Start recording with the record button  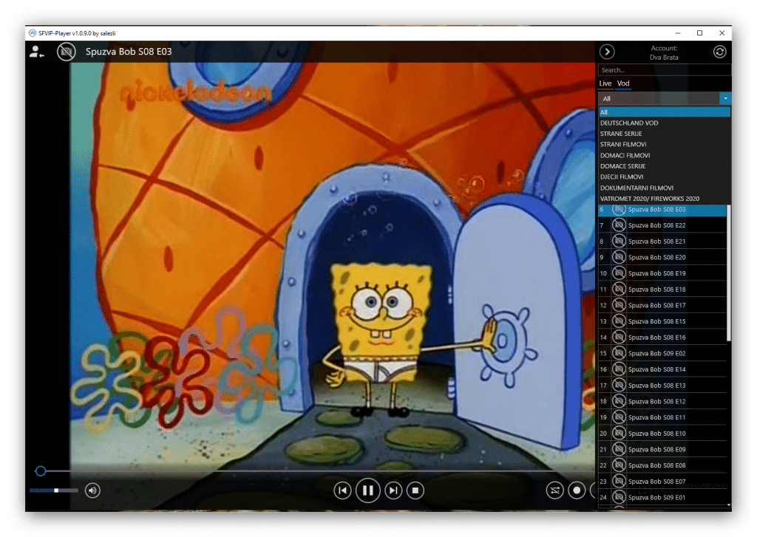coord(577,490)
